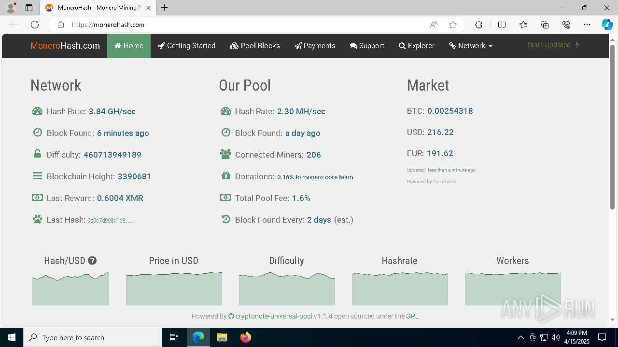Open browser Extensions puzzle icon

478,25
